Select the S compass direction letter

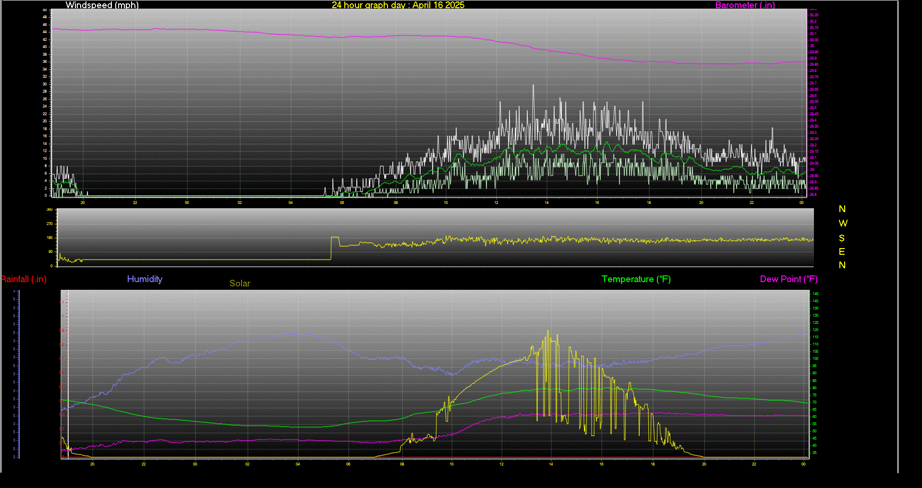tap(842, 238)
